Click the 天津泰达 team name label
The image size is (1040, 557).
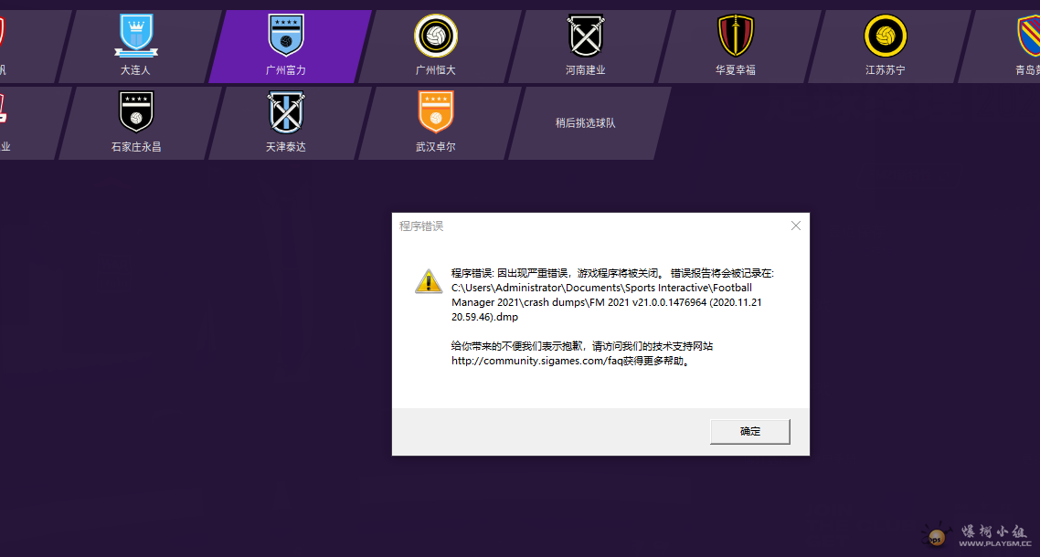click(x=286, y=146)
